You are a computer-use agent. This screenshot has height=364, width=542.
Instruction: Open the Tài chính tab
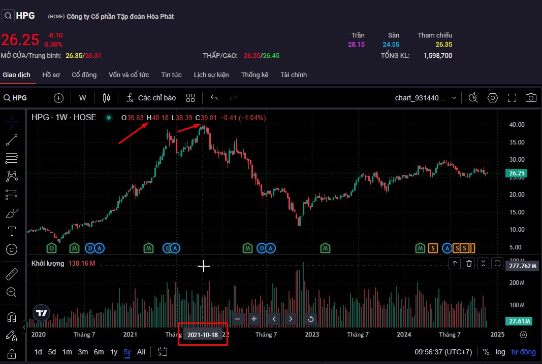[294, 75]
